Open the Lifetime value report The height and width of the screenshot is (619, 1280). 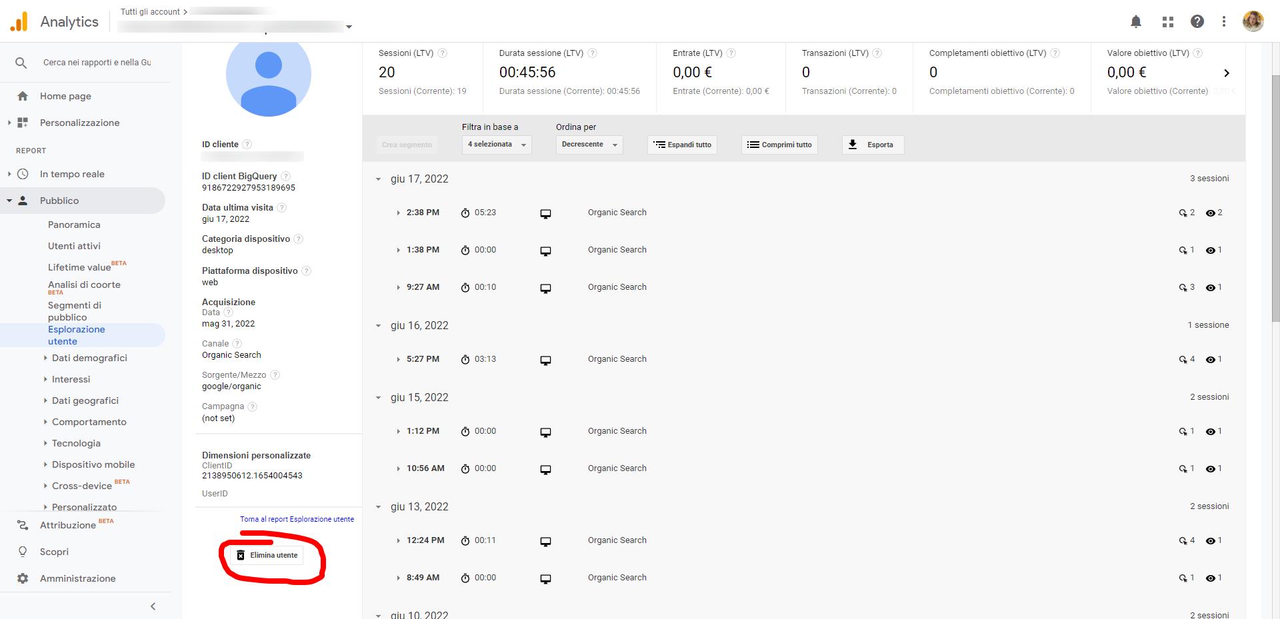coord(79,267)
